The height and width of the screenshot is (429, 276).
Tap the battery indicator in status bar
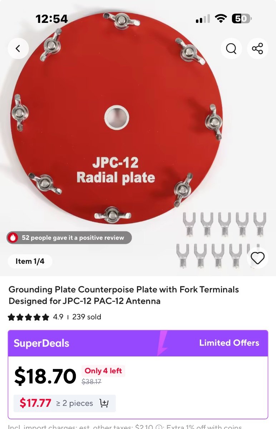tap(242, 19)
